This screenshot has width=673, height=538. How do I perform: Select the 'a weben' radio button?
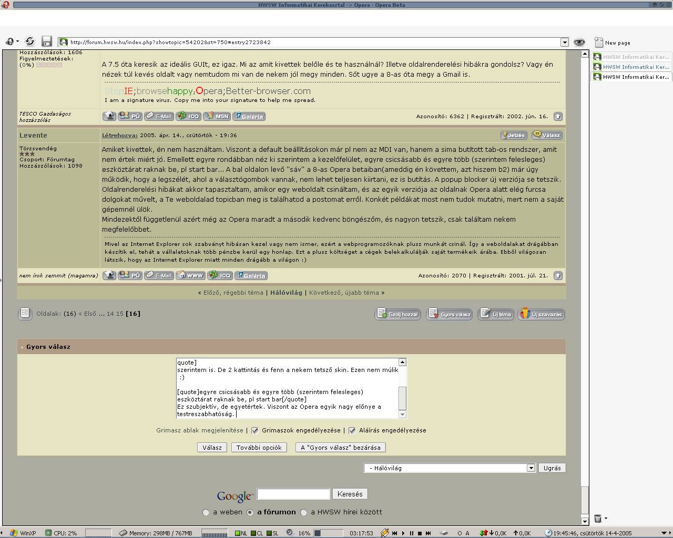(x=206, y=512)
